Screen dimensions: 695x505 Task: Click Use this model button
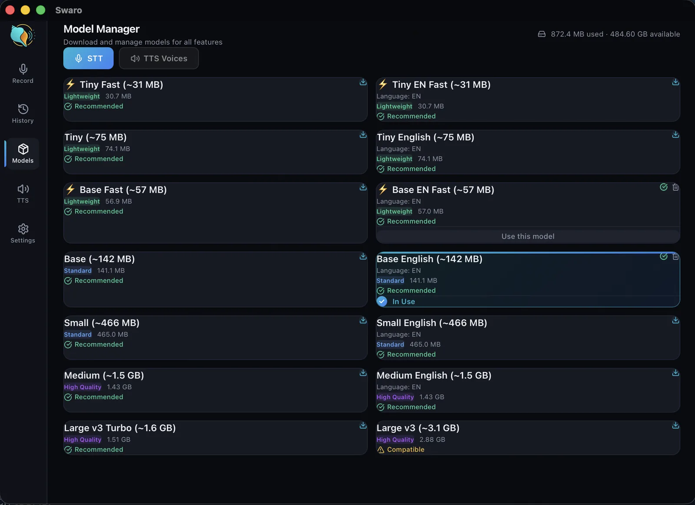point(528,236)
